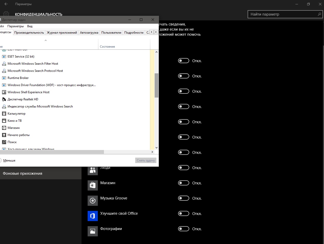Click the Windows Shell Experience Host icon

coord(4,92)
